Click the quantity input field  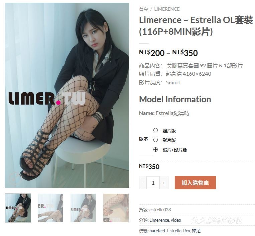click(153, 183)
